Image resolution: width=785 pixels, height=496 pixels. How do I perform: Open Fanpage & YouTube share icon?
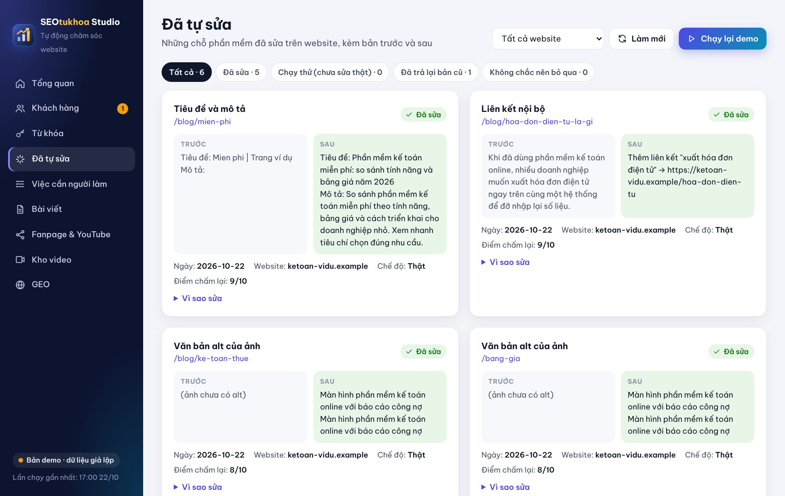20,235
